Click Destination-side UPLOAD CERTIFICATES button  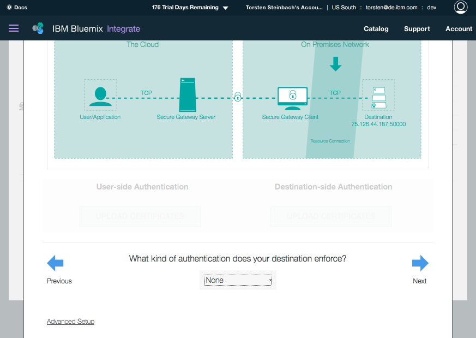331,216
